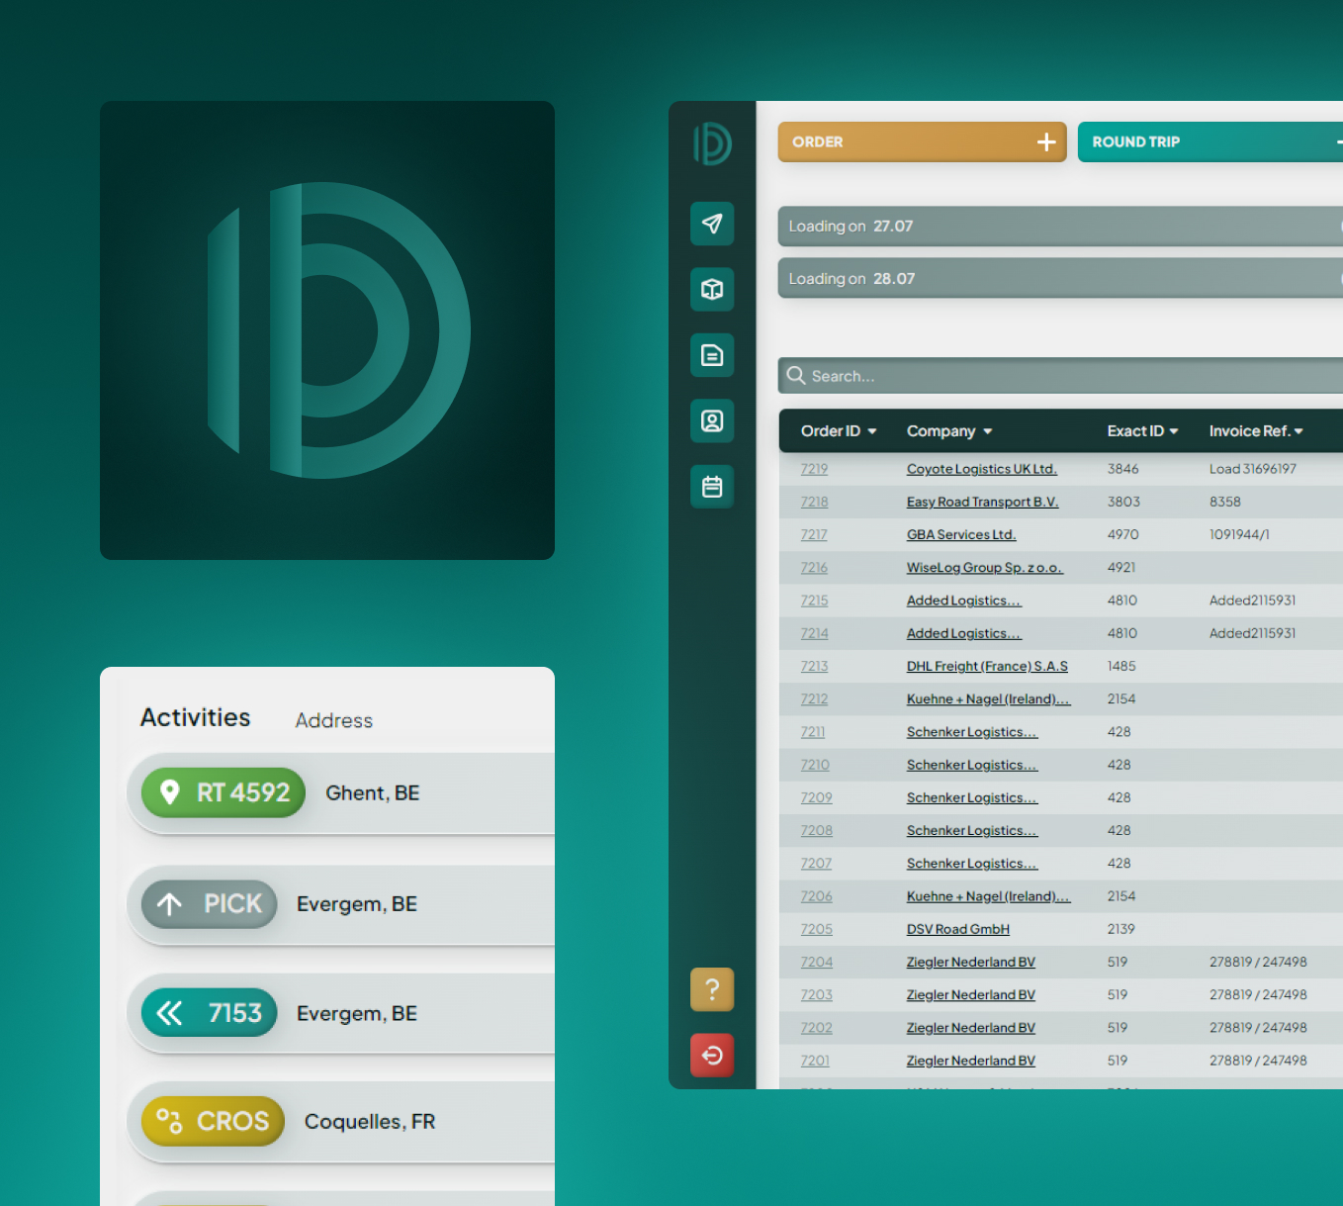Viewport: 1343px width, 1206px height.
Task: Select the green RT 4592 activity badge
Action: (x=224, y=792)
